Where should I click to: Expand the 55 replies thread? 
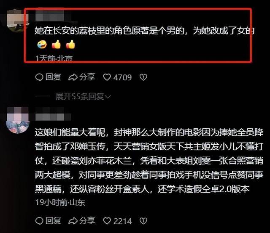(83, 96)
